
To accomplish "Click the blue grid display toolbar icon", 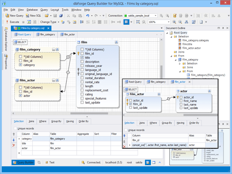I will click(x=126, y=22).
